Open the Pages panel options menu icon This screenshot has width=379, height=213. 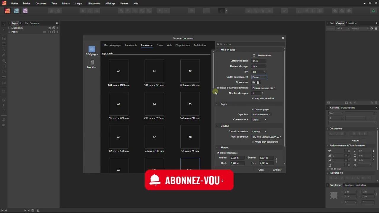point(57,23)
